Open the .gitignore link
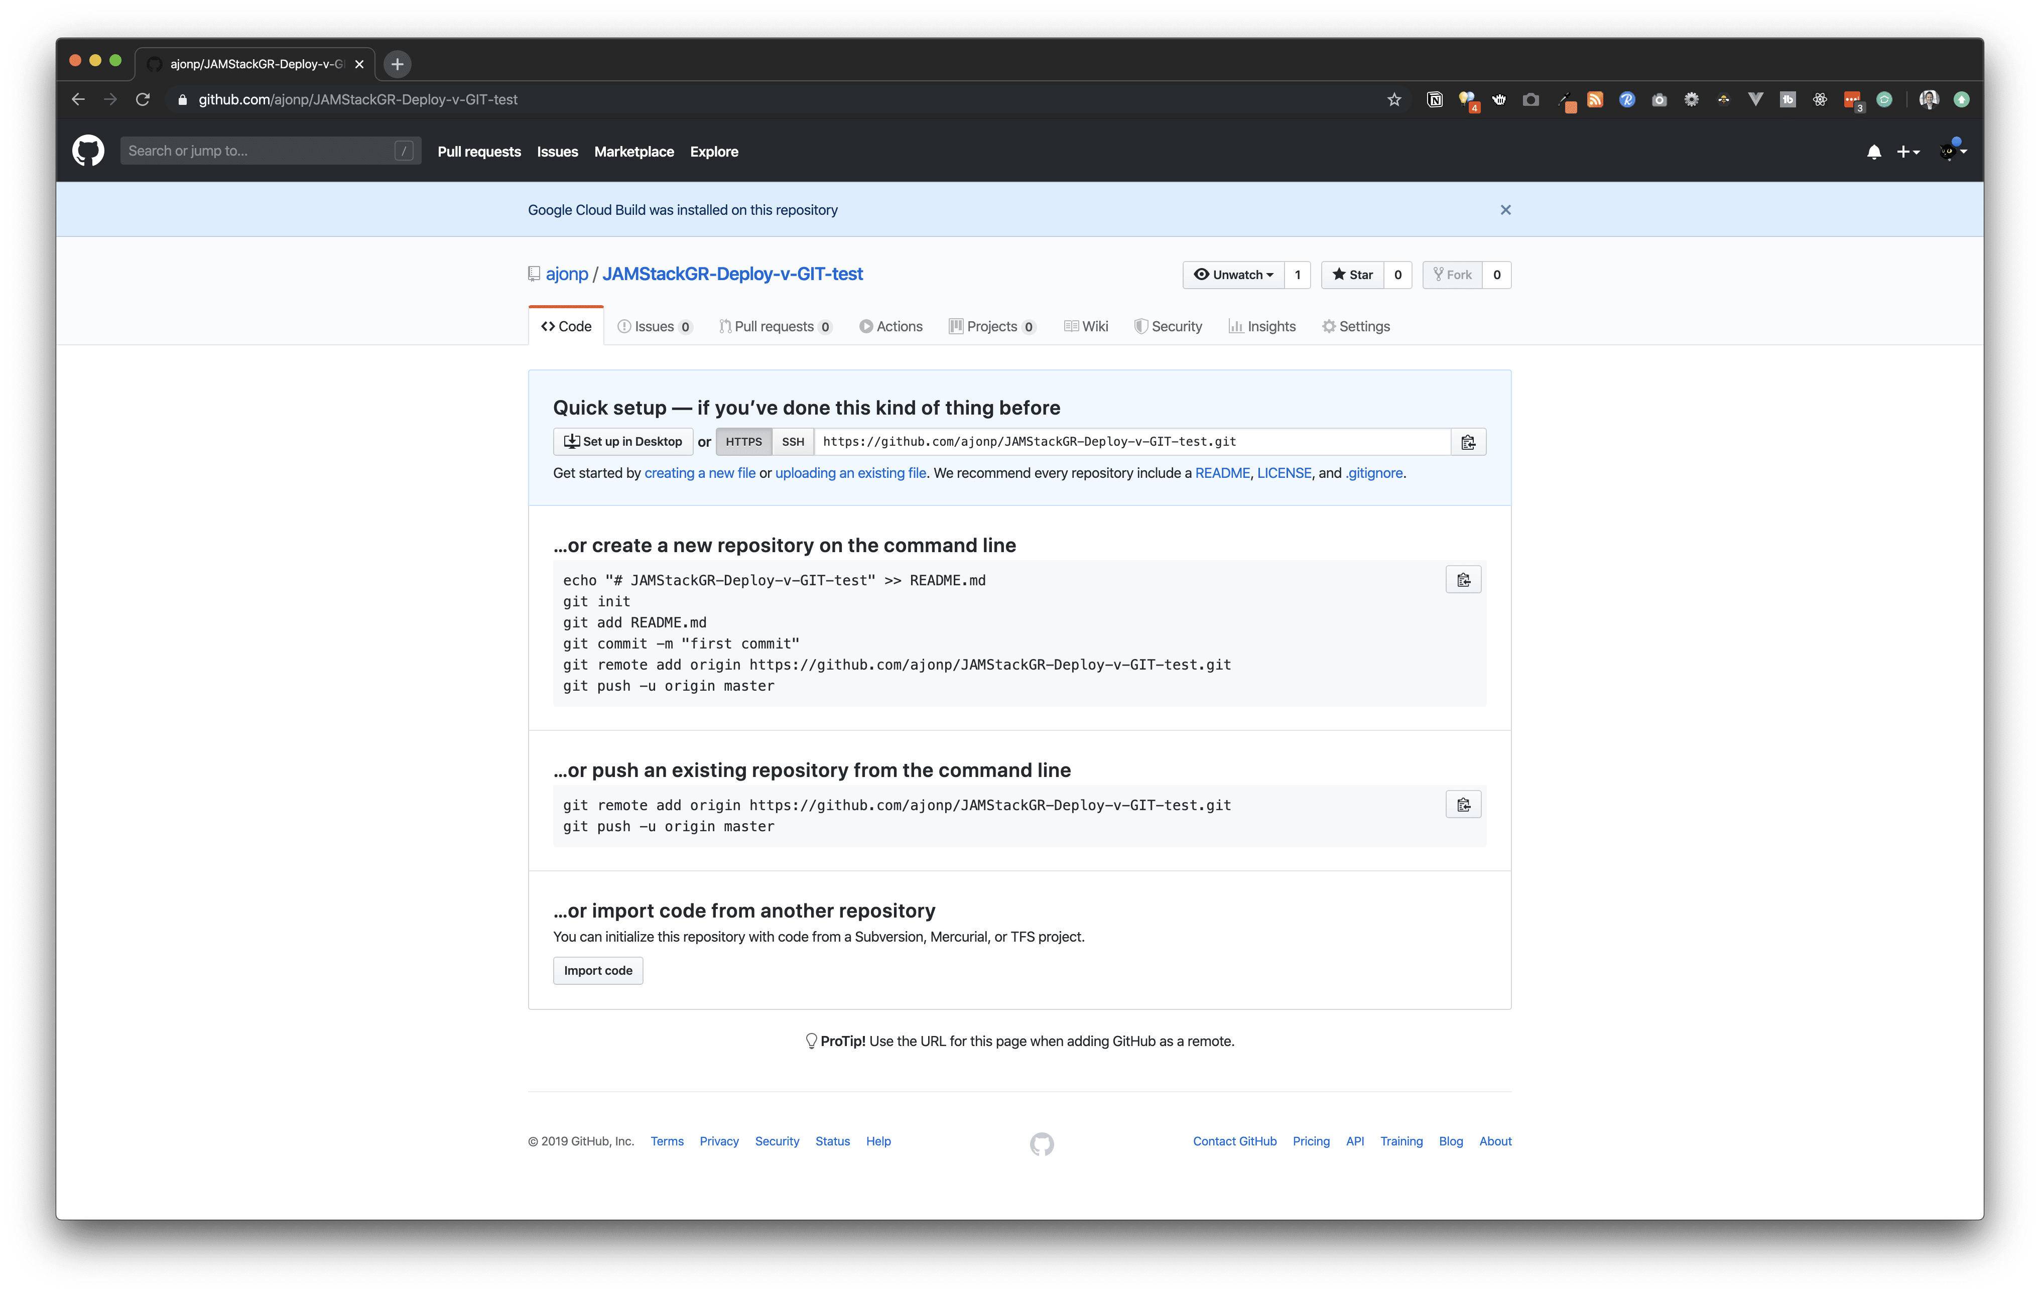 tap(1374, 473)
